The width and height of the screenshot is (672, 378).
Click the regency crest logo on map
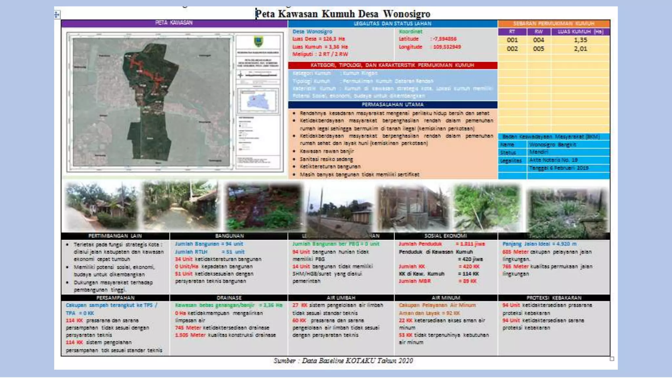(x=258, y=42)
